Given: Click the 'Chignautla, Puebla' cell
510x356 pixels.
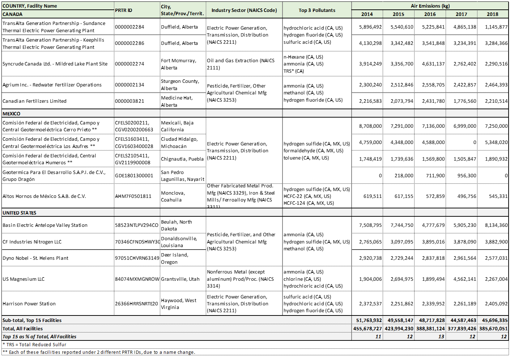Looking at the screenshot, I should coord(182,159).
